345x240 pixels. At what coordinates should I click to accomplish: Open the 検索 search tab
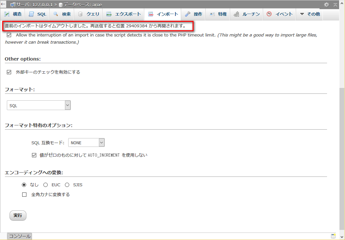click(x=62, y=14)
